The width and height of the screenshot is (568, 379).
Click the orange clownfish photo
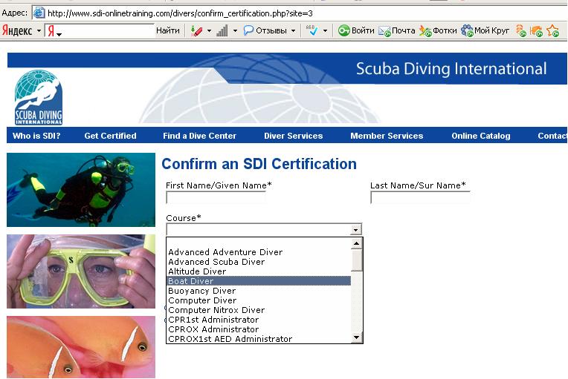[x=81, y=347]
